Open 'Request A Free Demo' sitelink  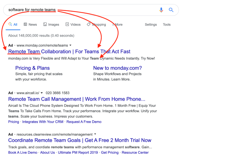click(x=84, y=122)
